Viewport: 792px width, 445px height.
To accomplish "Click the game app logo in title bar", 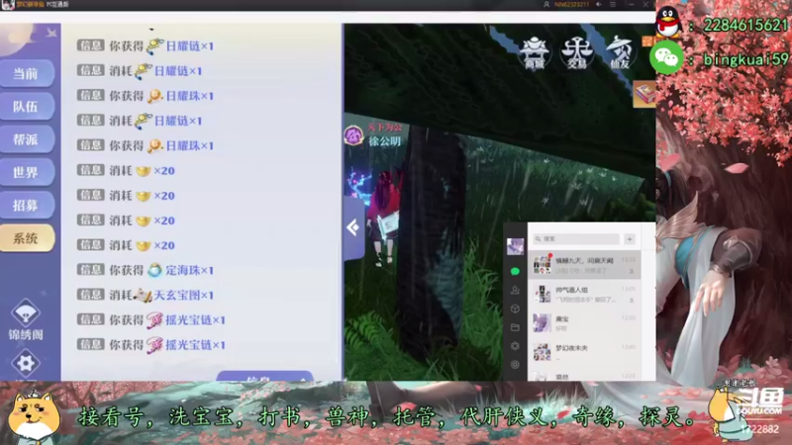I will 8,5.
